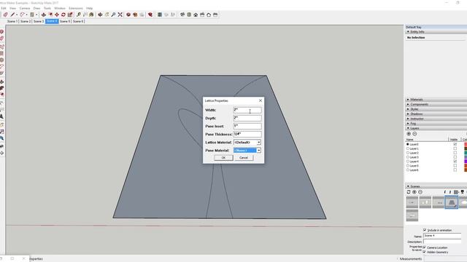
Task: Update scene with refresh arrows icon
Action: [x=409, y=192]
